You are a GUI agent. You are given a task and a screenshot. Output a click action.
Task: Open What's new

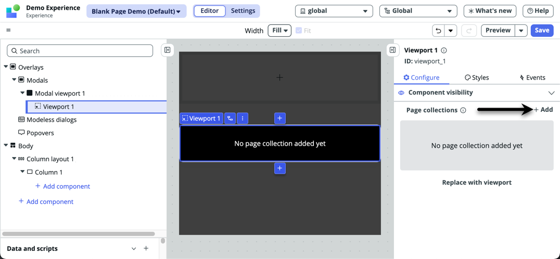click(x=490, y=11)
